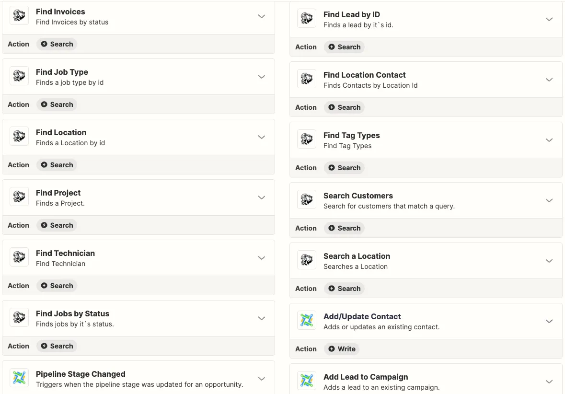Click the app icon beside Find Job Type
Image resolution: width=565 pixels, height=394 pixels.
(x=19, y=77)
